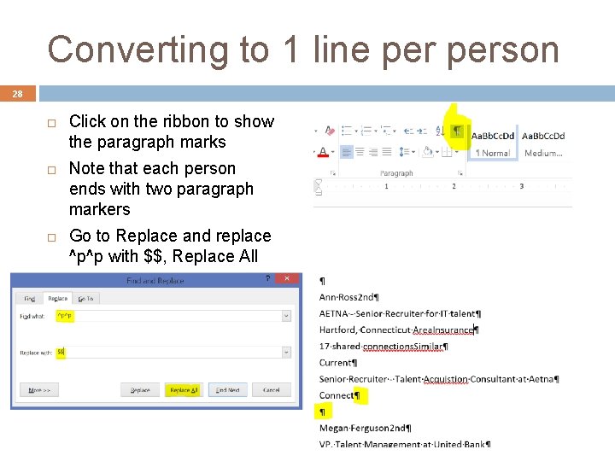This screenshot has width=615, height=461.
Task: Expand Find what history dropdown
Action: coord(286,316)
